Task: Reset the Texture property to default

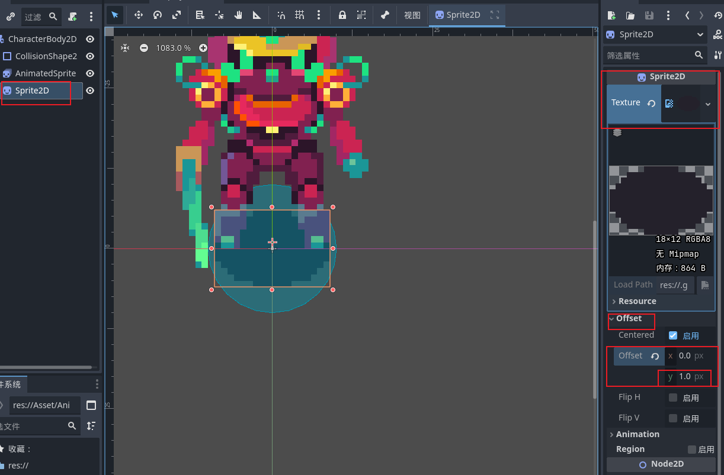Action: click(651, 103)
